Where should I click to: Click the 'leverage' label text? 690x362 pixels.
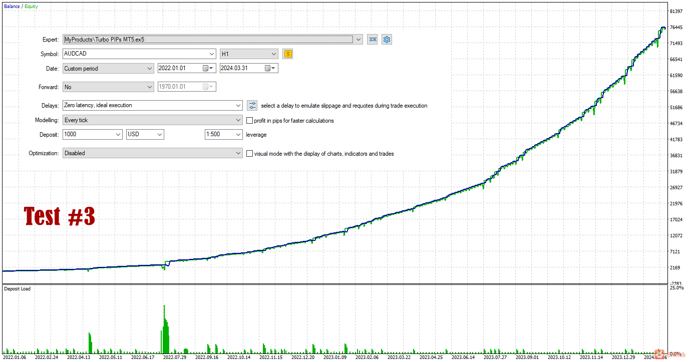pyautogui.click(x=256, y=135)
